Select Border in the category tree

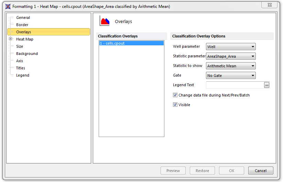click(22, 25)
